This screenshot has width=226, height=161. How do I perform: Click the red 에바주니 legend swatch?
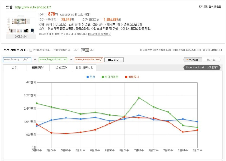click(x=126, y=77)
